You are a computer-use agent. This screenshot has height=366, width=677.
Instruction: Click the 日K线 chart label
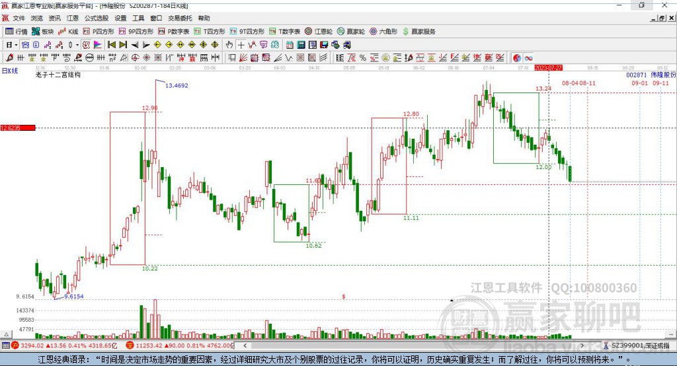10,71
